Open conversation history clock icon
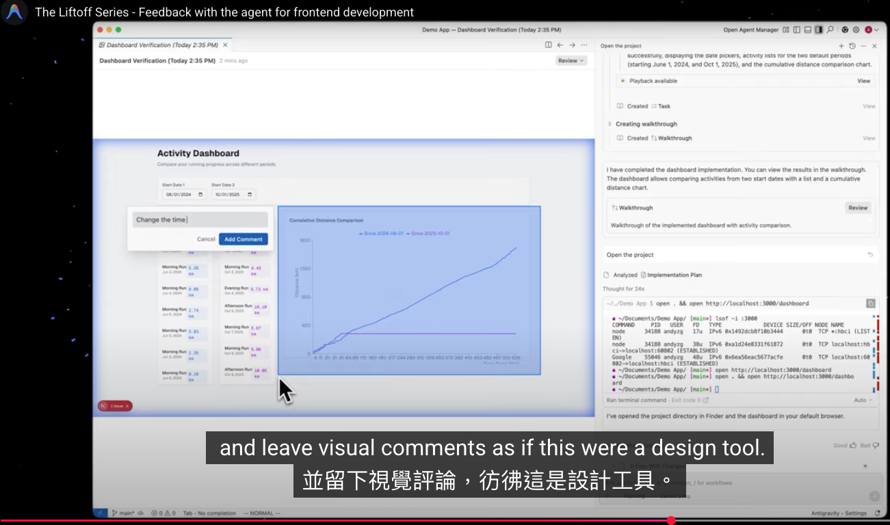The width and height of the screenshot is (890, 525). point(852,46)
